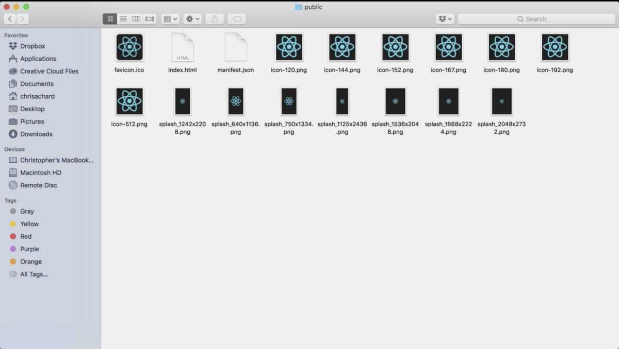Viewport: 619px width, 349px height.
Task: Switch to column view
Action: point(136,19)
